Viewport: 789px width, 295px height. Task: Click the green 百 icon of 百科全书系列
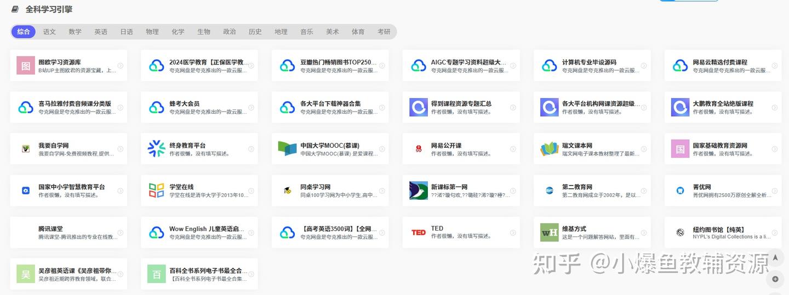coord(157,274)
